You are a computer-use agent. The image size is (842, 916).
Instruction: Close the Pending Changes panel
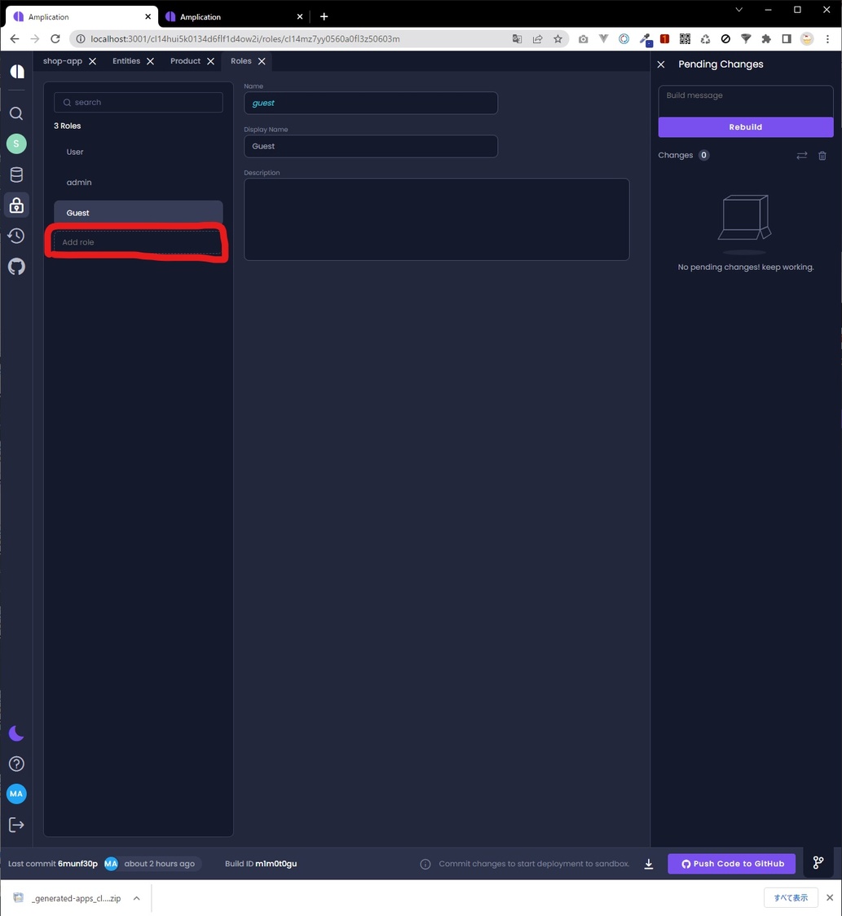(x=661, y=64)
